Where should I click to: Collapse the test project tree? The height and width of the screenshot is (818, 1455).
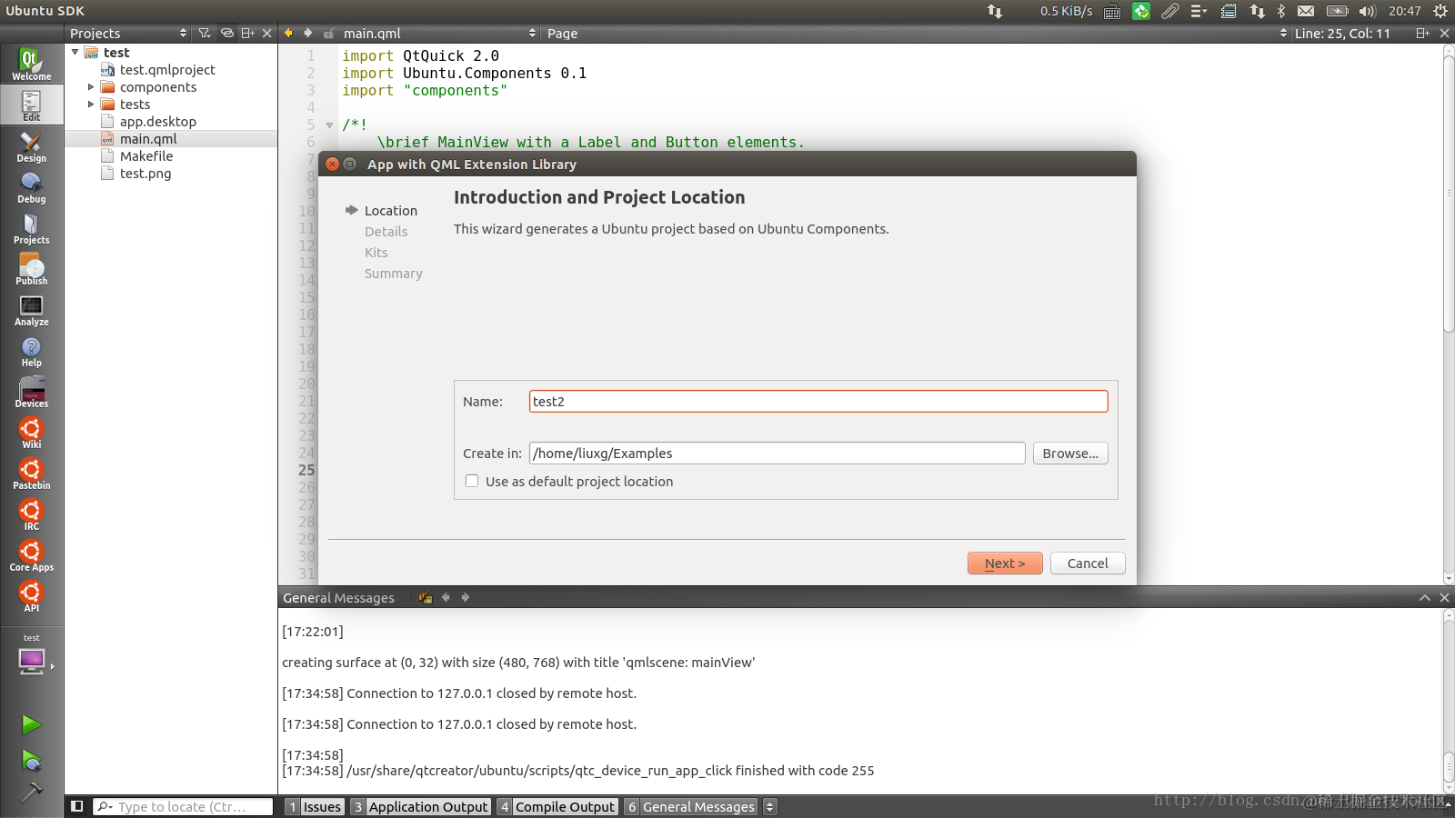click(75, 53)
